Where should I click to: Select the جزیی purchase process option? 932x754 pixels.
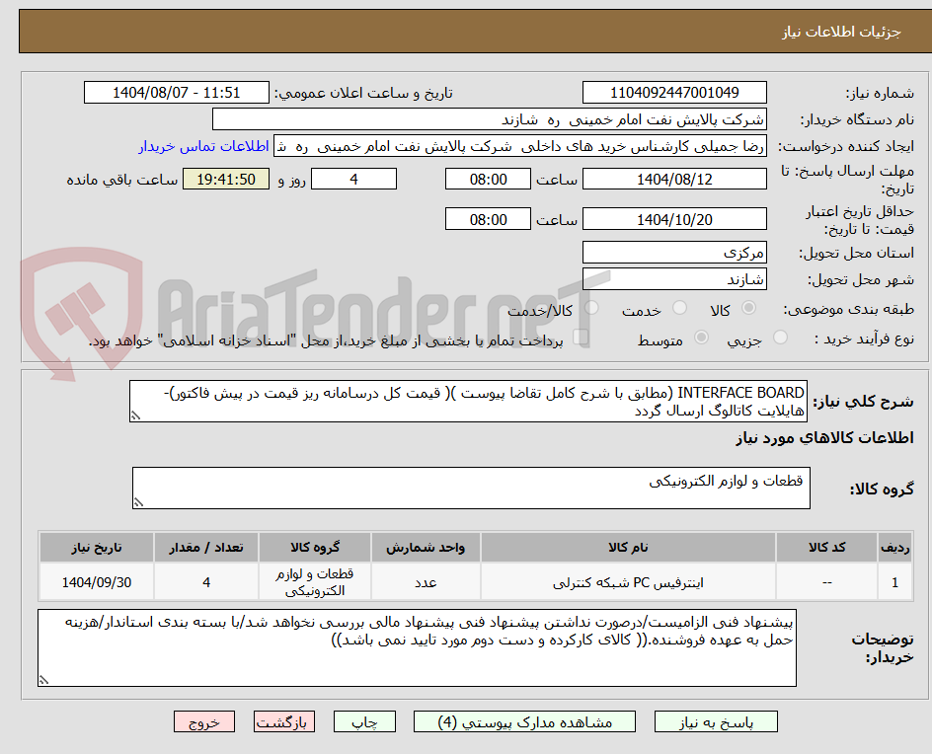(780, 337)
